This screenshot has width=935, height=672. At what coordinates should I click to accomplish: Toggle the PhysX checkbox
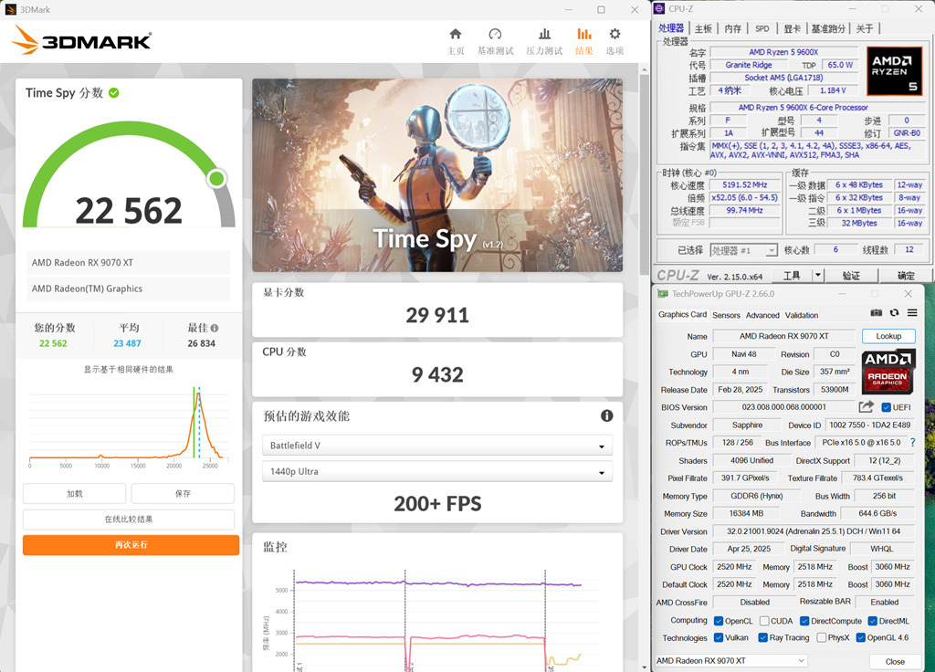822,637
